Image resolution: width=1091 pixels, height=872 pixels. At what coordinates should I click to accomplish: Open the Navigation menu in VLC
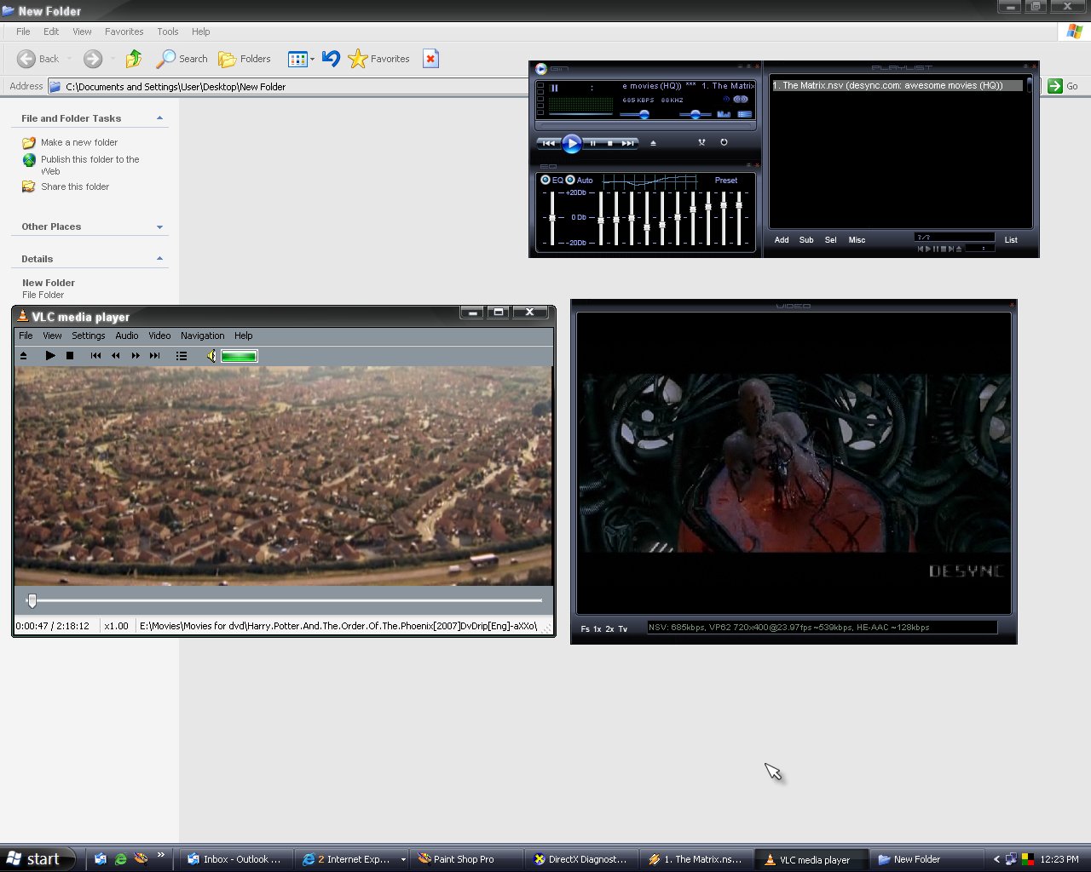[x=202, y=336]
